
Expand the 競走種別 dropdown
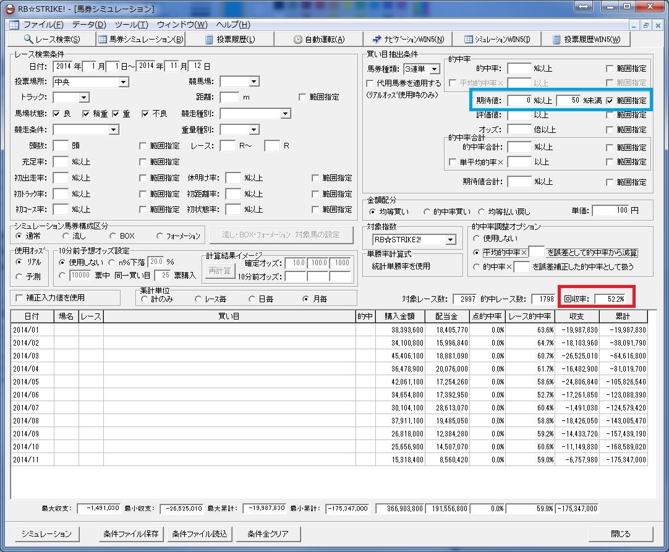pyautogui.click(x=286, y=114)
